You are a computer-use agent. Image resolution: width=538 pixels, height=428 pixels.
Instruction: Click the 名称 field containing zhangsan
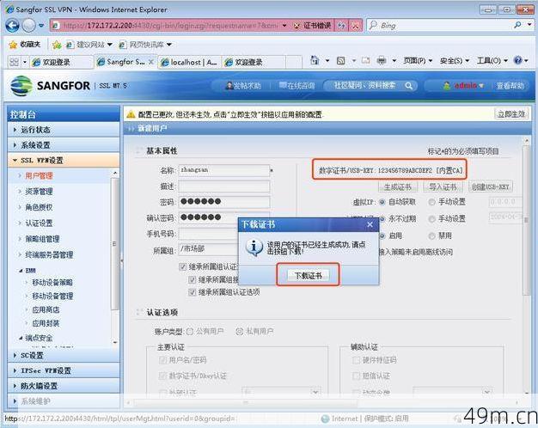pos(224,170)
